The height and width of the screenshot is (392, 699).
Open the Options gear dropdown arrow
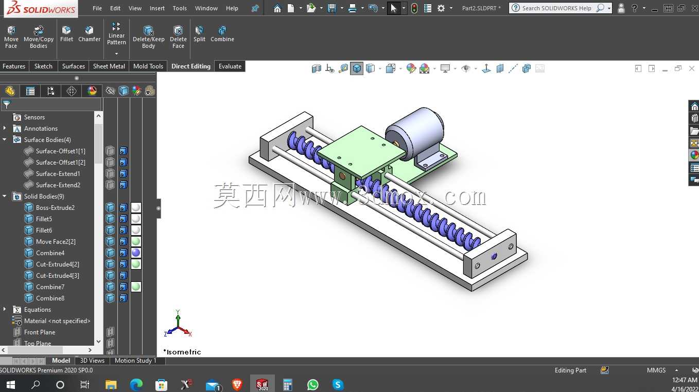tap(451, 8)
